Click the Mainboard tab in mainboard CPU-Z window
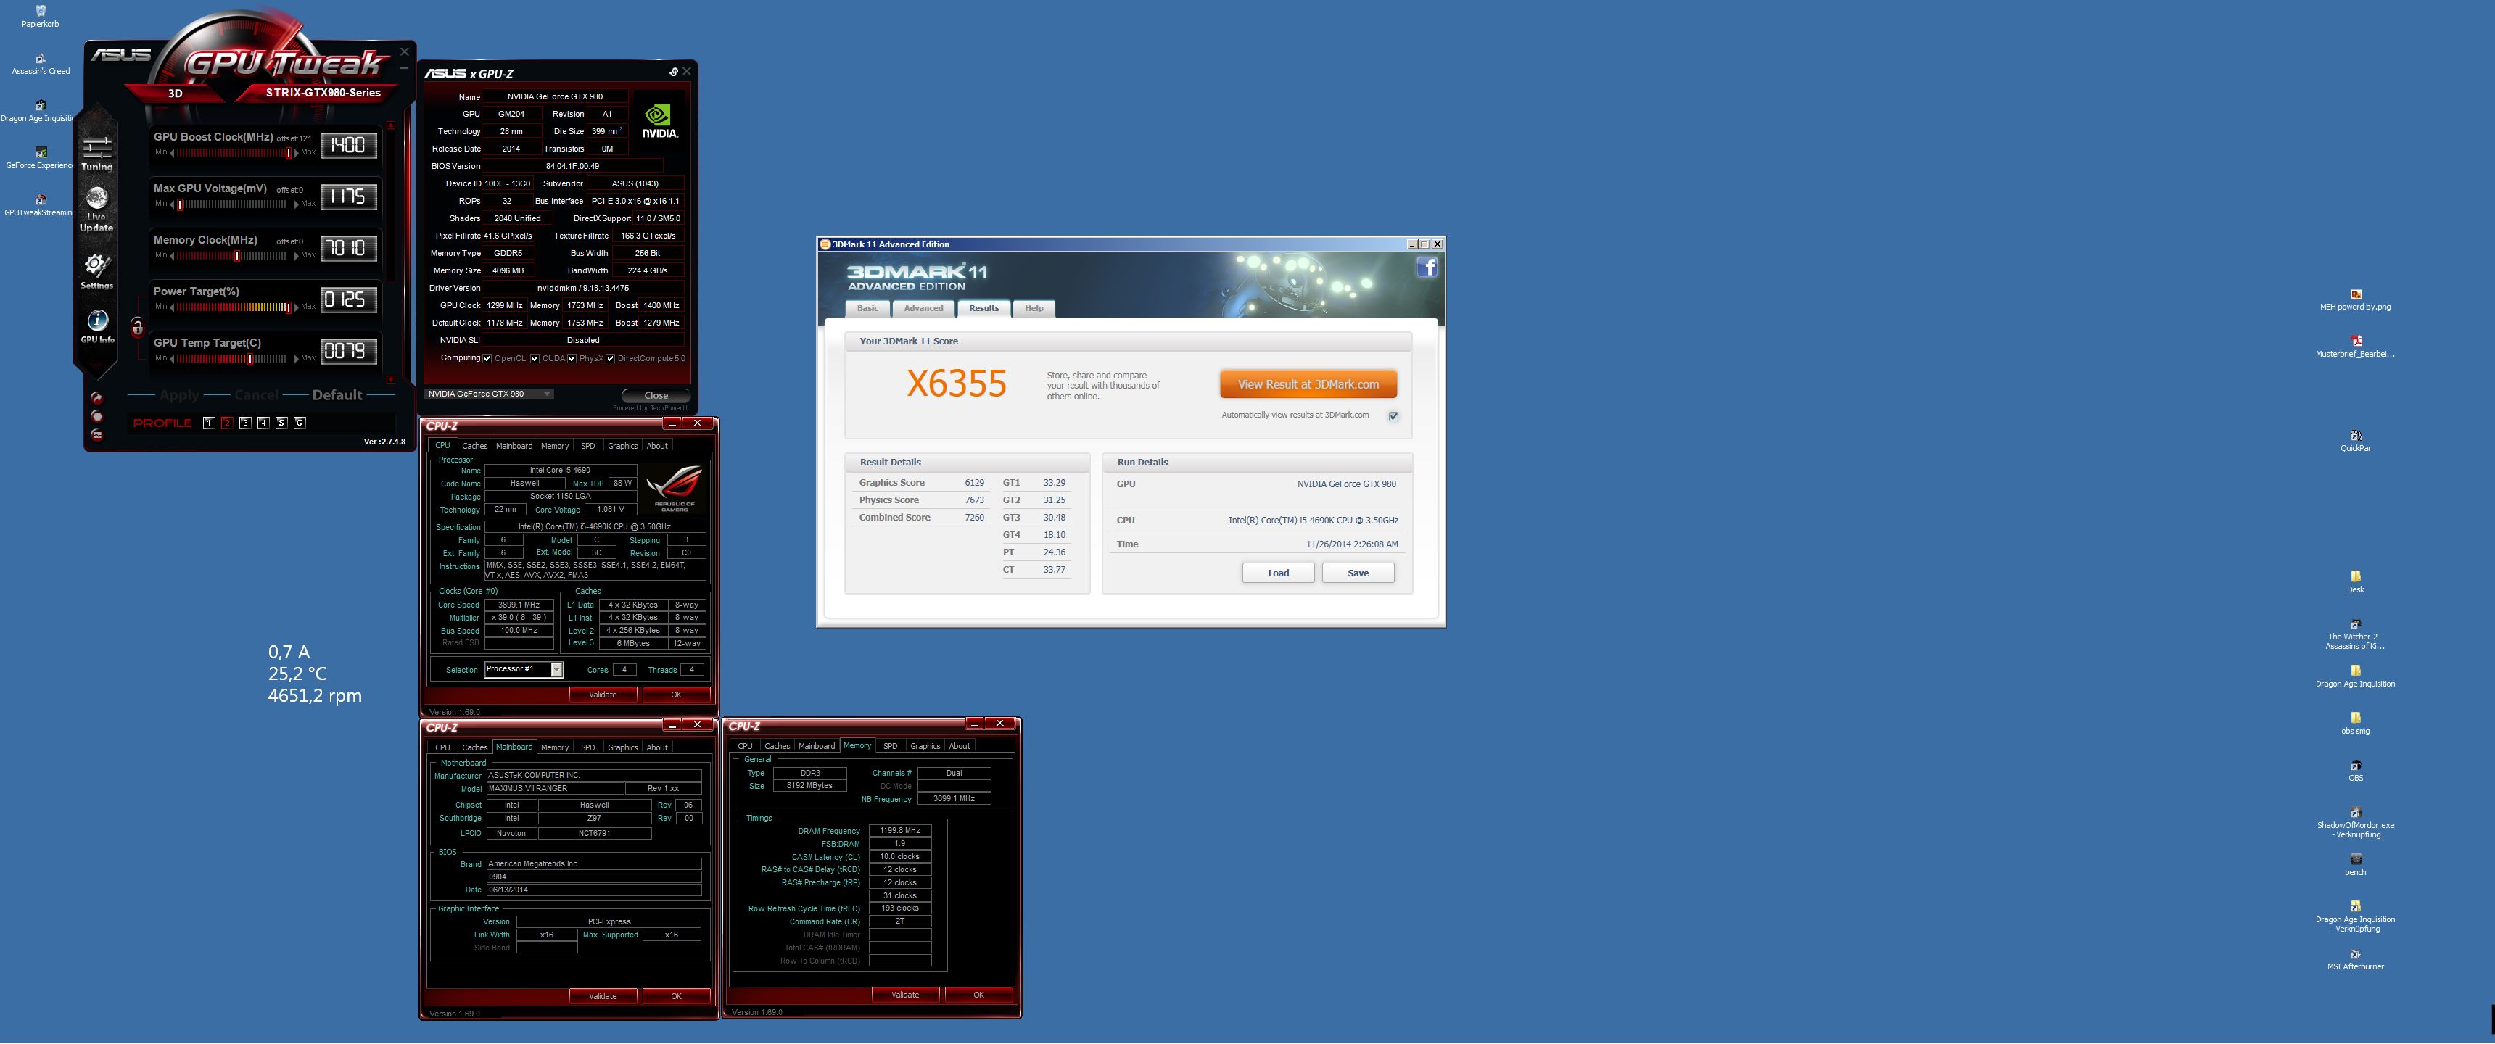Screen dimensions: 2495x1044 (514, 747)
